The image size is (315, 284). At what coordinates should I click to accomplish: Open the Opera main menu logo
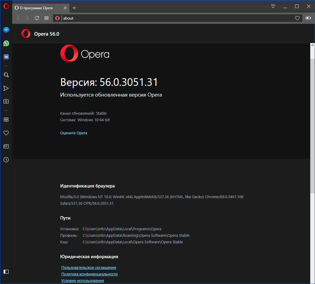pyautogui.click(x=6, y=6)
